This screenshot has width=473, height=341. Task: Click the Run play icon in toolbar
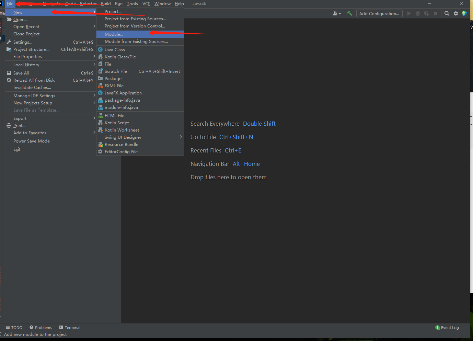409,13
